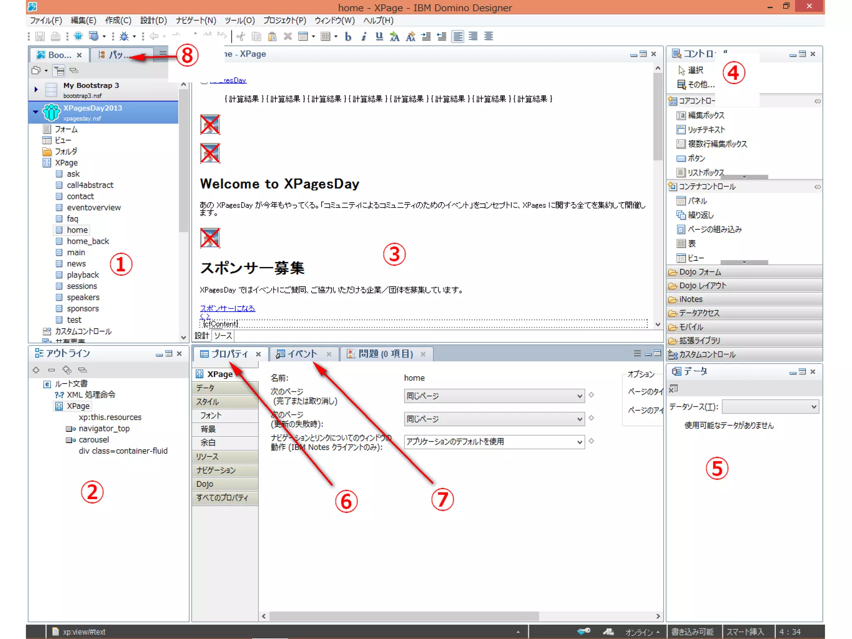
Task: Open the データソース combo box
Action: pyautogui.click(x=770, y=406)
